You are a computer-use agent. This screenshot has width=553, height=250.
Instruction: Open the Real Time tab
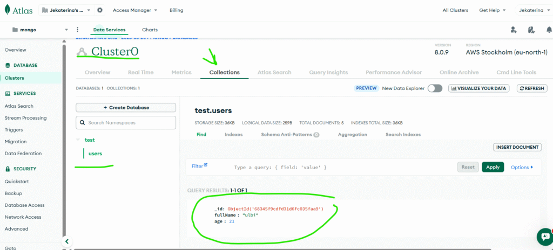[x=141, y=72]
